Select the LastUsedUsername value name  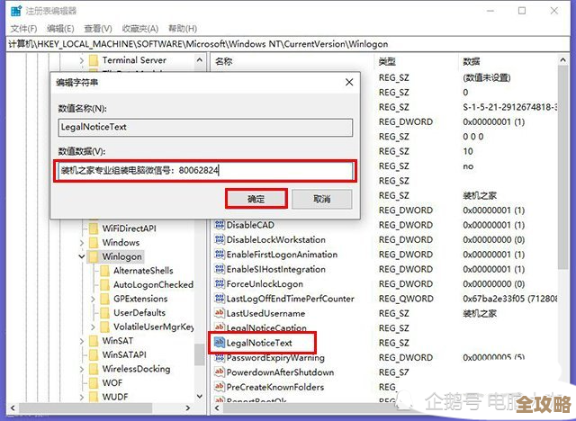pos(266,313)
